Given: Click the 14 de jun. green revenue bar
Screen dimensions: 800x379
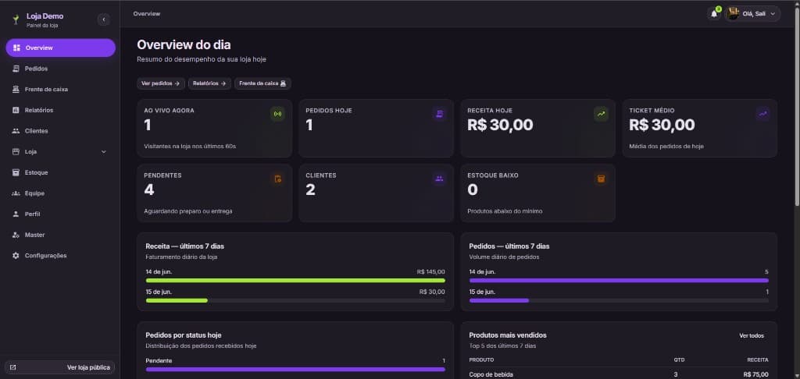Looking at the screenshot, I should 295,280.
